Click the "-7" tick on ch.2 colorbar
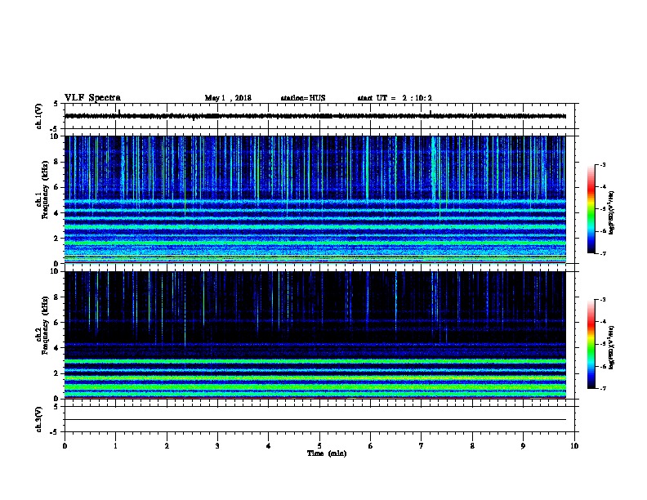The width and height of the screenshot is (647, 500). [602, 388]
